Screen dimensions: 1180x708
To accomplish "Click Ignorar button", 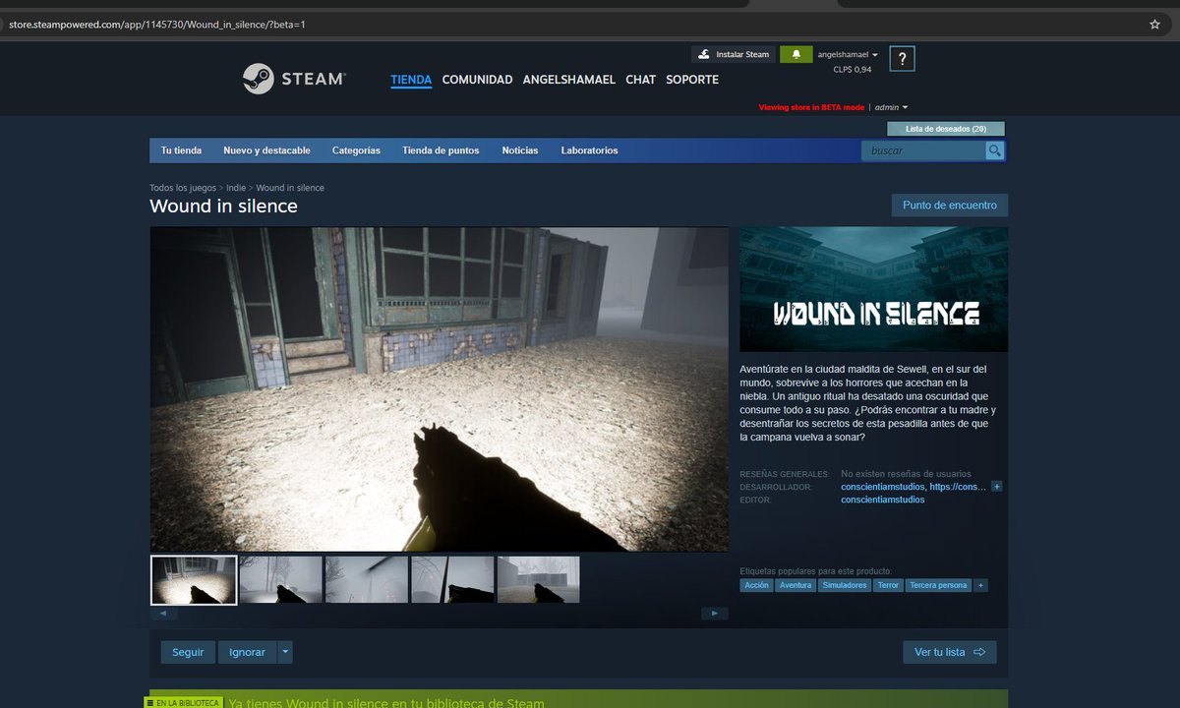I will tap(247, 652).
